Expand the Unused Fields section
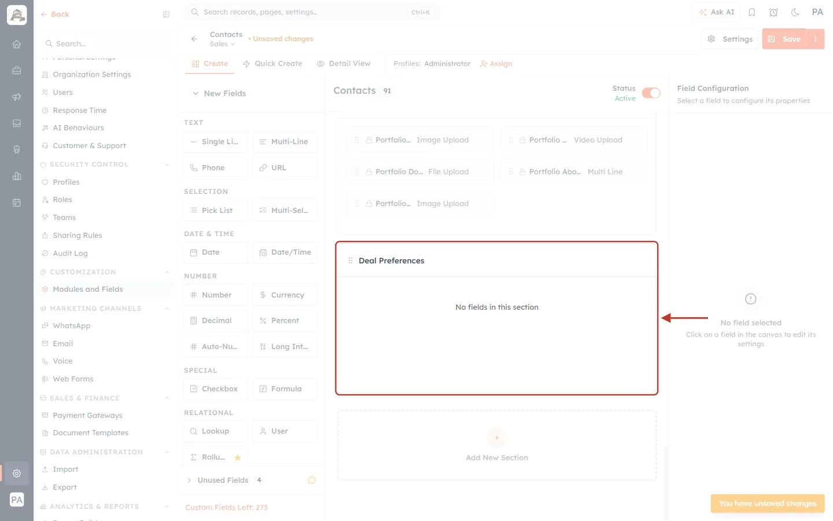833x521 pixels. coord(189,480)
